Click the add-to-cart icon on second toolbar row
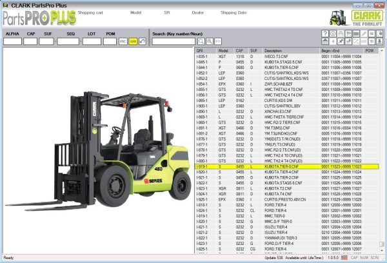The width and height of the screenshot is (387, 263). click(x=348, y=41)
